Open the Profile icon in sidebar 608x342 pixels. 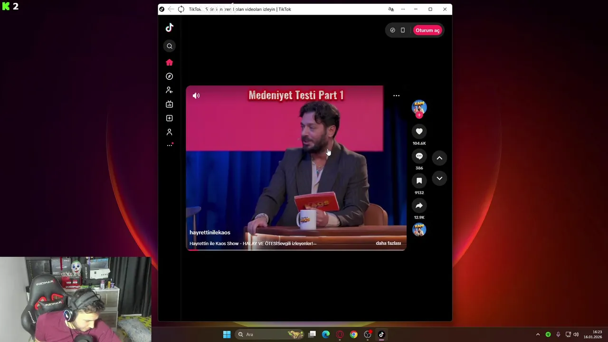pos(170,132)
